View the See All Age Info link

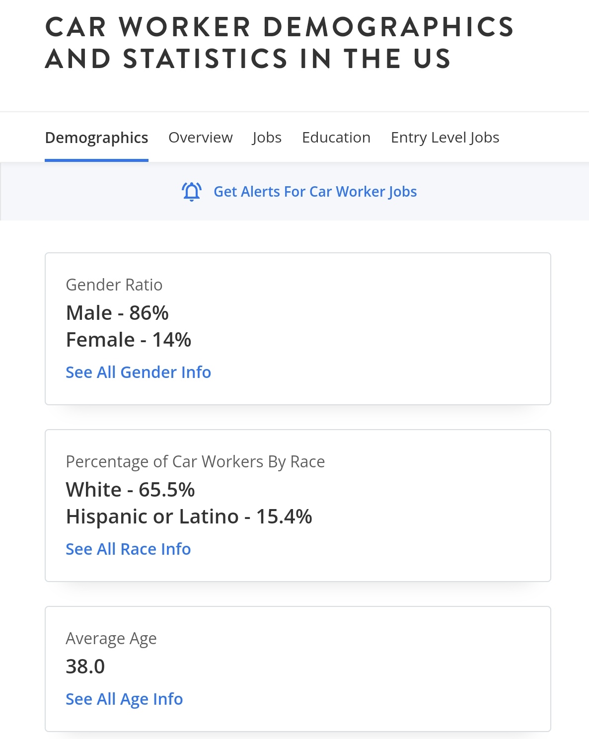coord(124,699)
